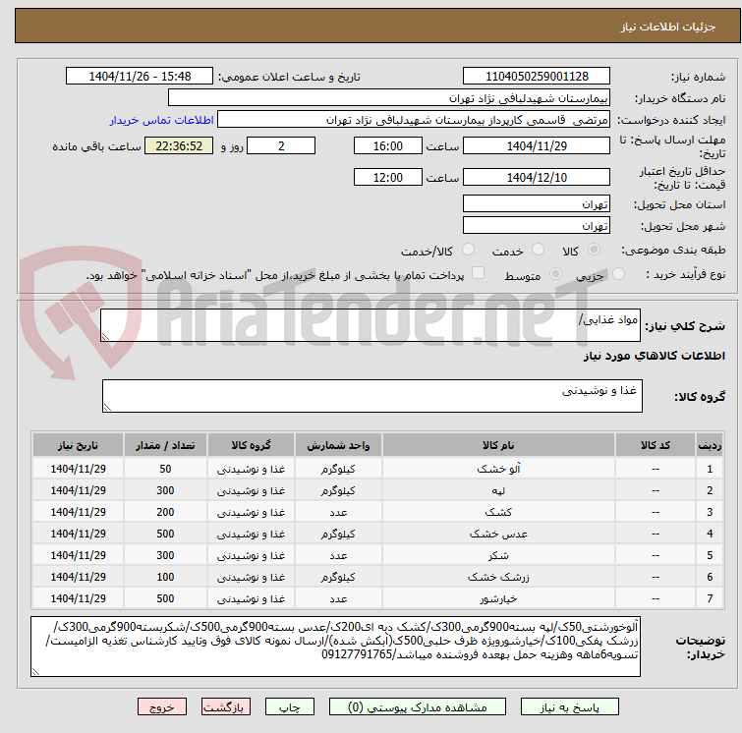Click the تاریخ نیاز column header

pyautogui.click(x=78, y=445)
